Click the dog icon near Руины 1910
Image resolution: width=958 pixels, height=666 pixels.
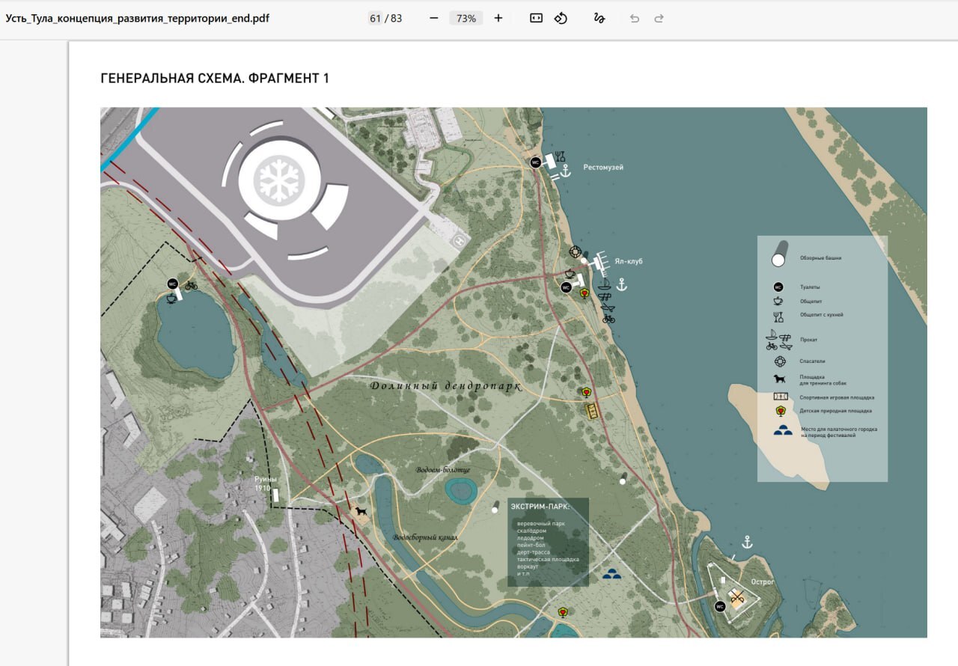pos(361,512)
